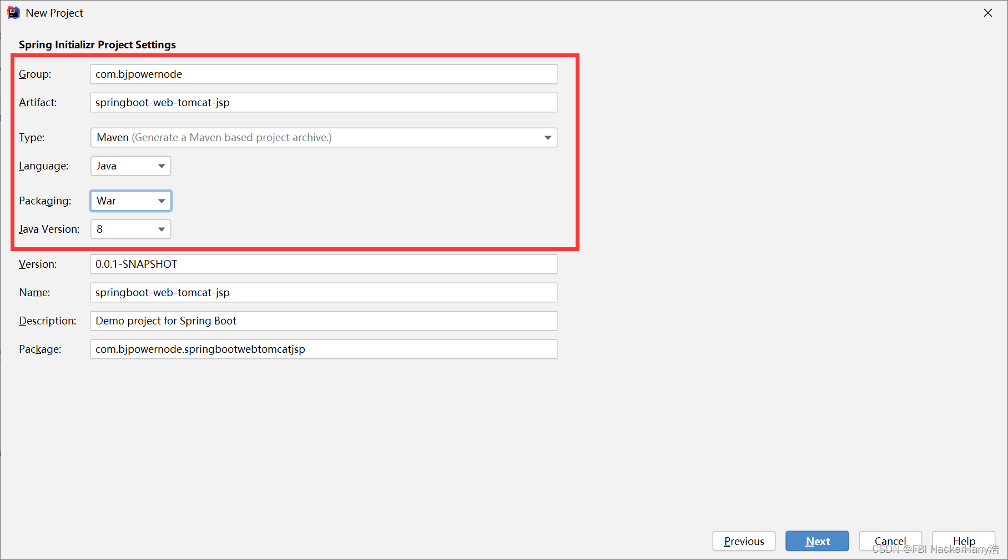
Task: Open the Type Maven dropdown
Action: (x=324, y=137)
